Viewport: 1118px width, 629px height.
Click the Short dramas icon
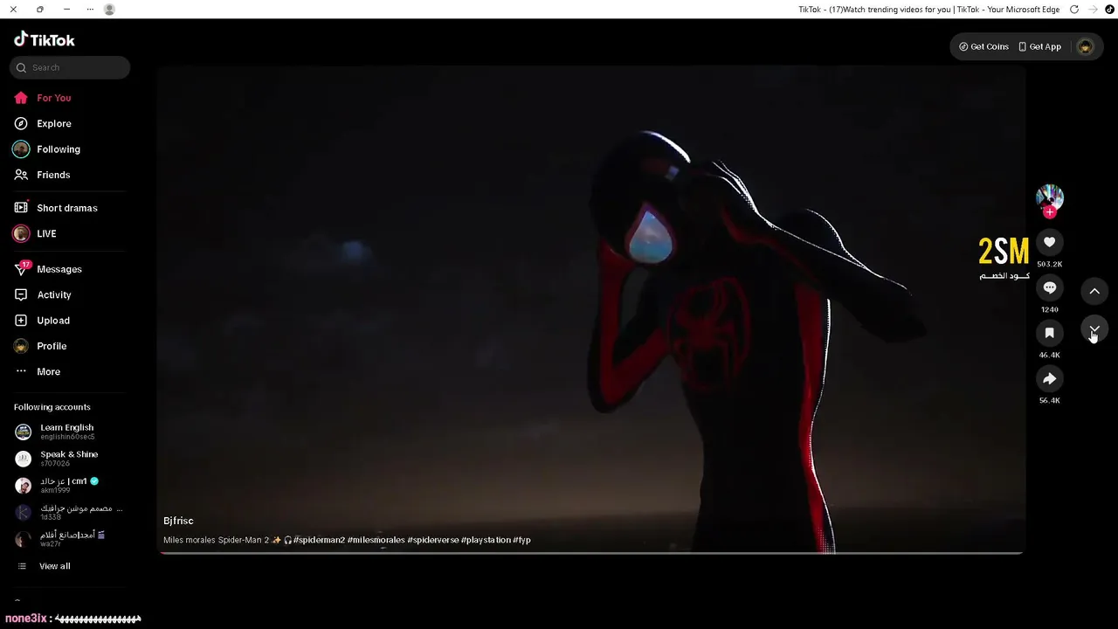(x=21, y=208)
